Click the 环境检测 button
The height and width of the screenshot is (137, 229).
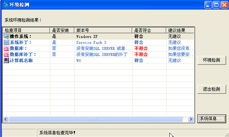pyautogui.click(x=211, y=60)
